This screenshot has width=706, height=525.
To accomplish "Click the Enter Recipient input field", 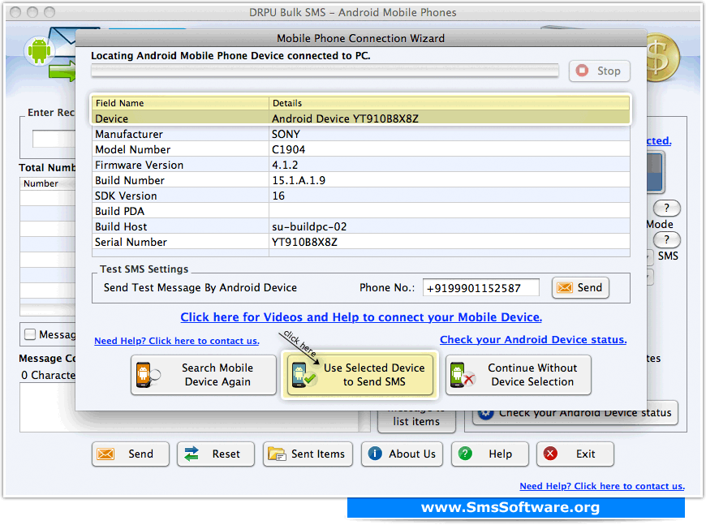I will click(54, 139).
